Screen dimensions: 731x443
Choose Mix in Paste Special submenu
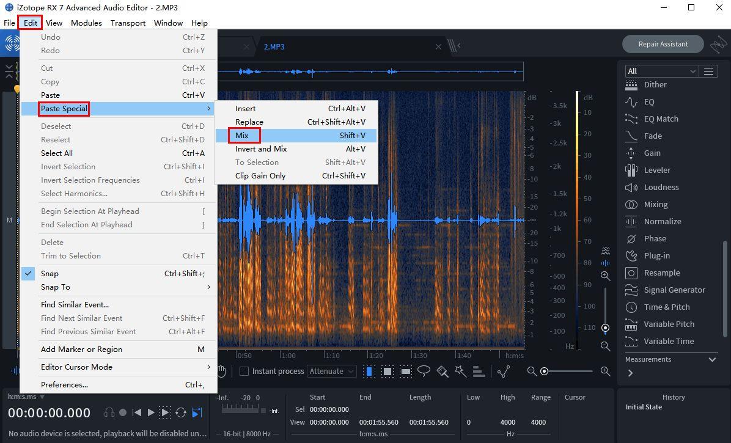coord(296,136)
